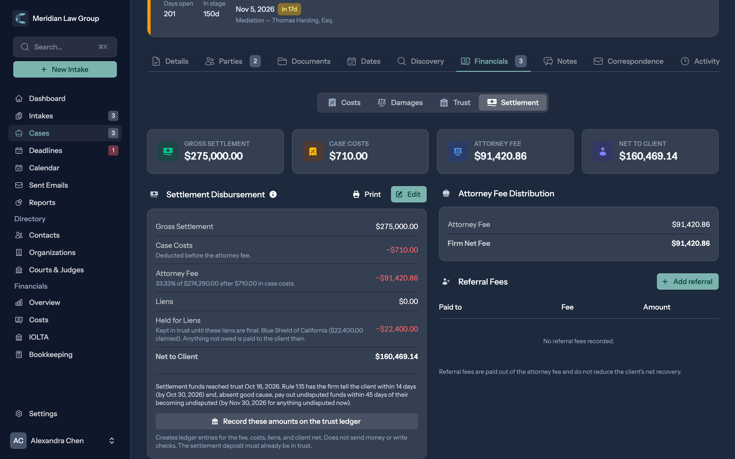Click the Bookkeeping calculator icon

tap(19, 354)
